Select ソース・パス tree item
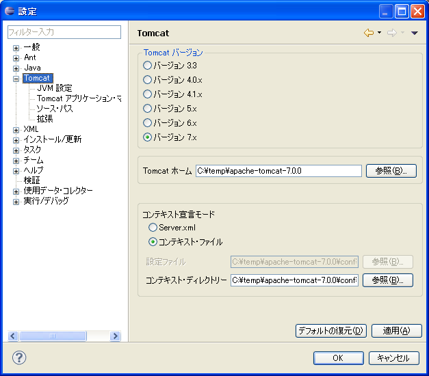 tap(55, 109)
